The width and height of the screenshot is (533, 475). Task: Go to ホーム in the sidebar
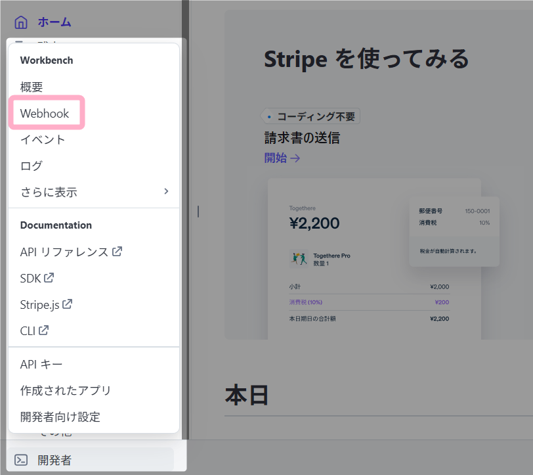54,22
